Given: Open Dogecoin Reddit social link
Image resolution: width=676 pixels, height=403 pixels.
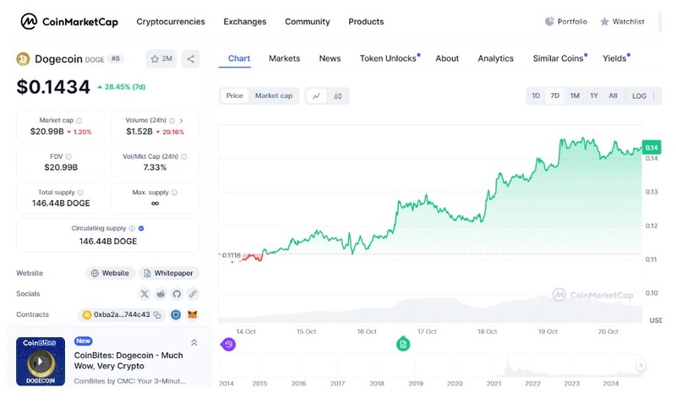Looking at the screenshot, I should 161,294.
